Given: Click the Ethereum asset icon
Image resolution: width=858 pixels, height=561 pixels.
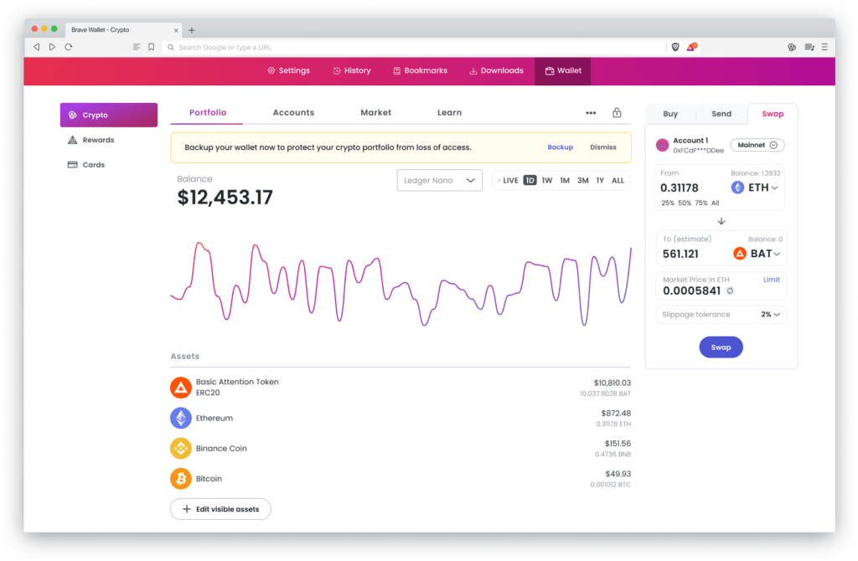Looking at the screenshot, I should [x=181, y=418].
